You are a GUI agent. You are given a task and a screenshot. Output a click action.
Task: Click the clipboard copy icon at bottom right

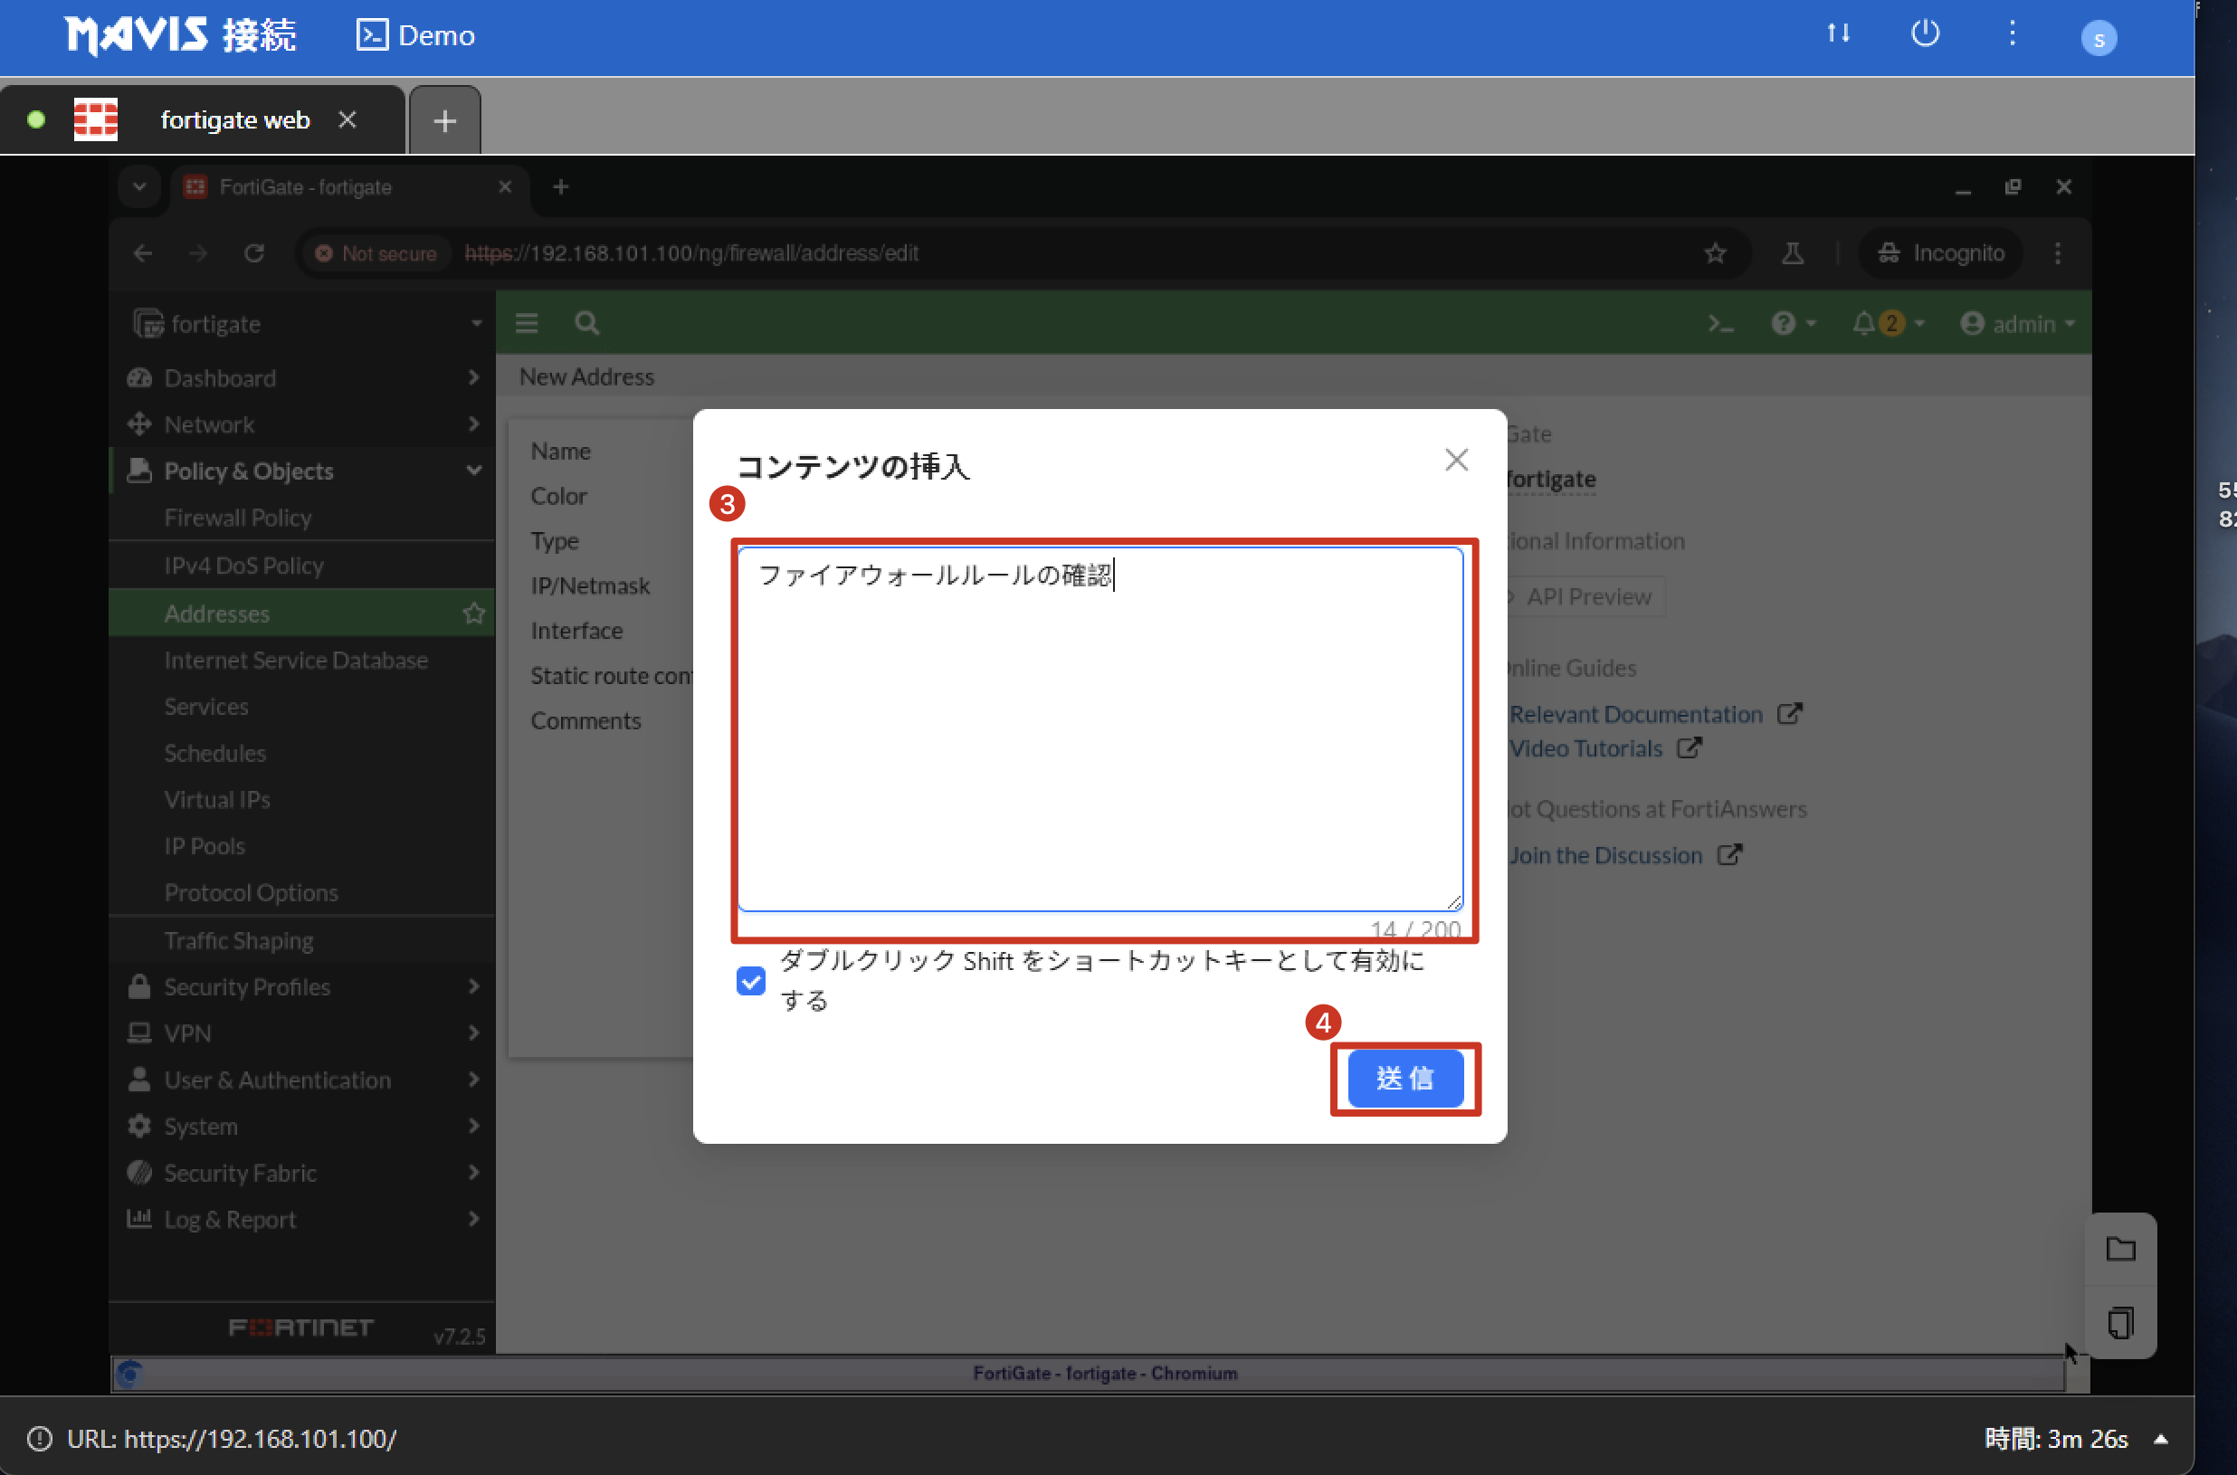click(2119, 1323)
